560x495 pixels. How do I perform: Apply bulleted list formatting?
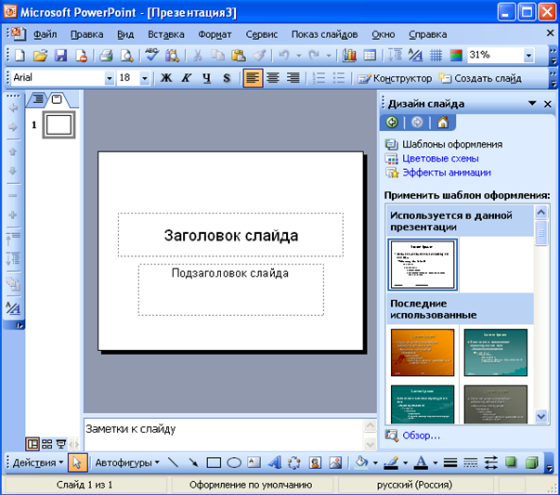(339, 78)
